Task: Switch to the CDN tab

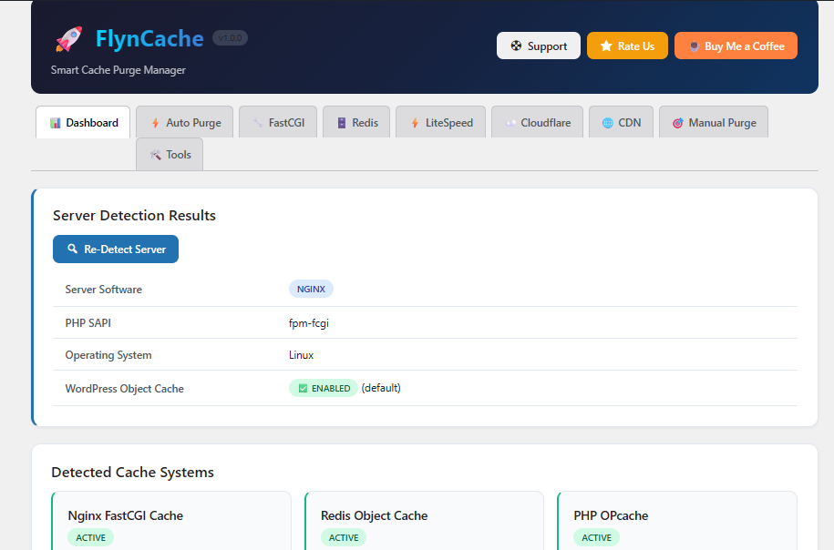Action: [622, 122]
